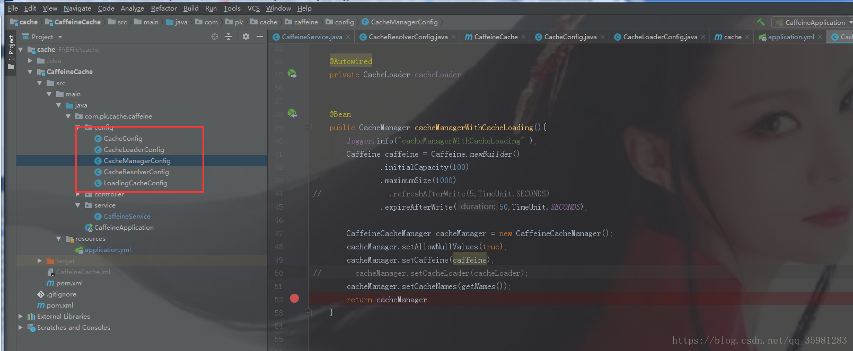Click CaffeineApplication Spring Boot class icon in tree
This screenshot has height=351, width=853.
coord(89,228)
